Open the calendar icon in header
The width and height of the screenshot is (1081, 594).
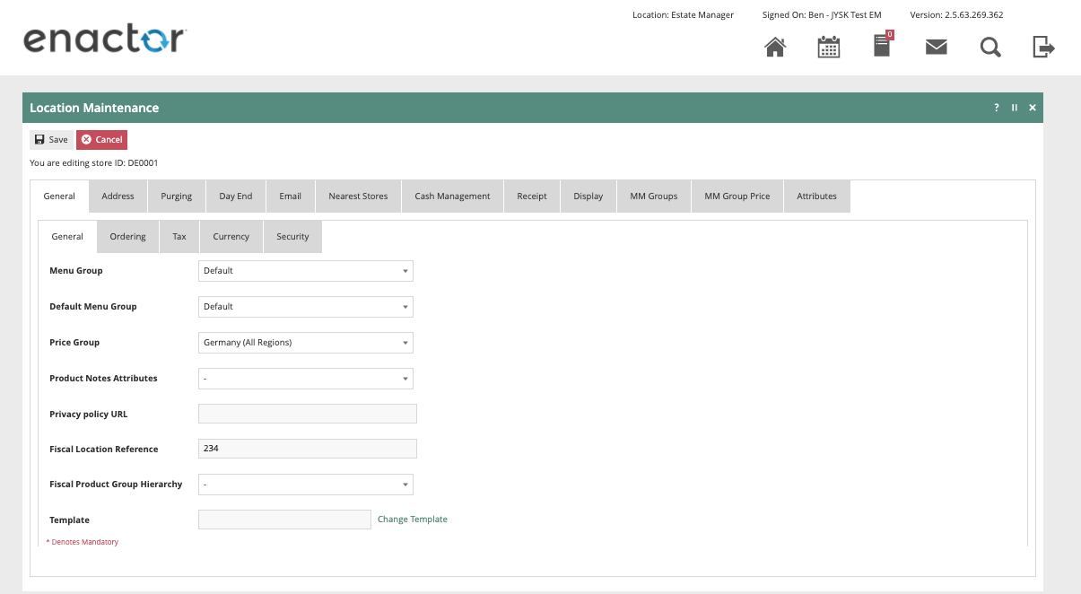click(829, 47)
